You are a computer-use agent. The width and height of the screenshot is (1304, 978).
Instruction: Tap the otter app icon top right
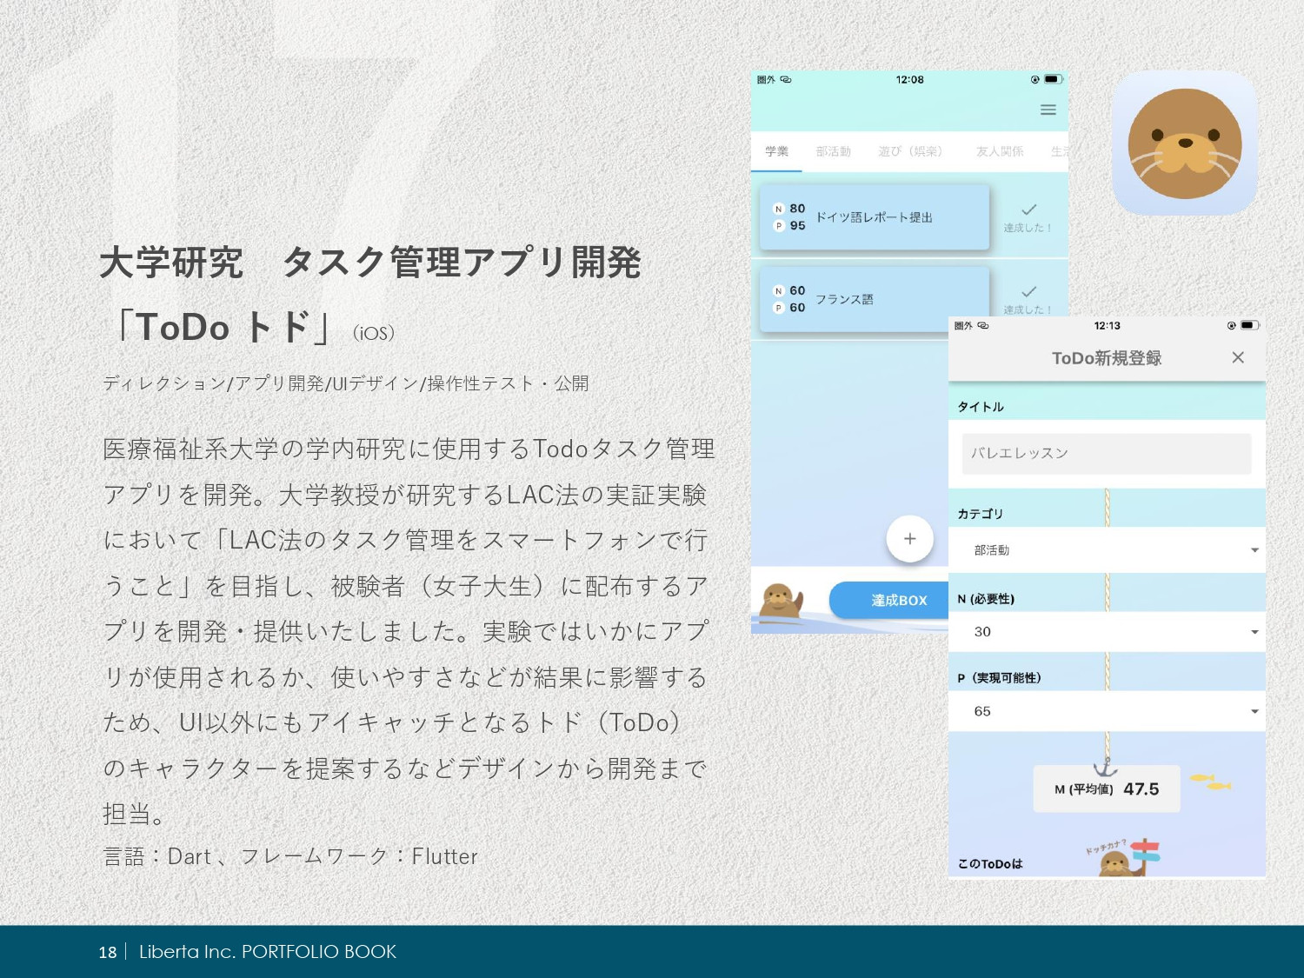click(x=1184, y=143)
